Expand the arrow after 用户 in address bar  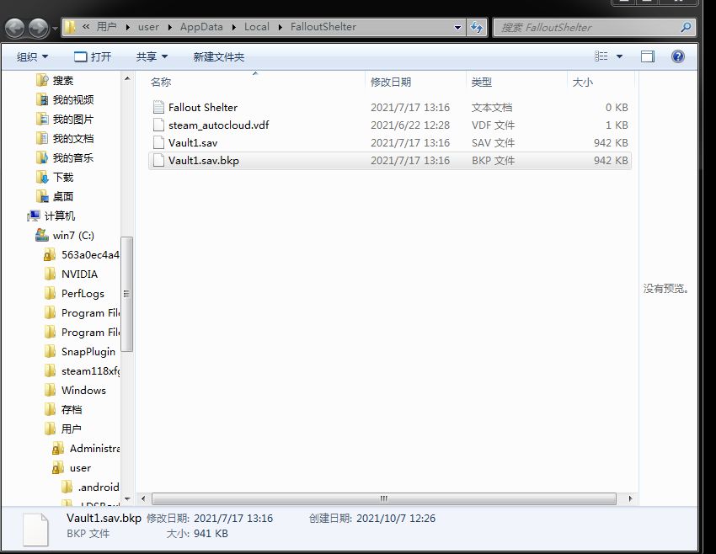coord(127,28)
